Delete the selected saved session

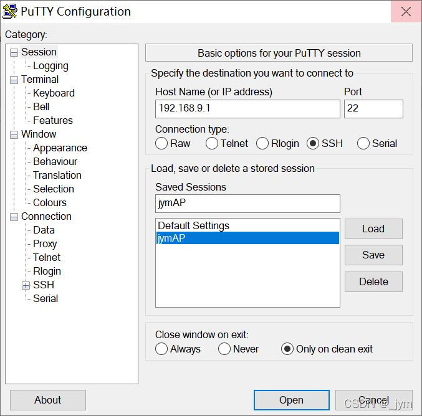click(x=373, y=282)
